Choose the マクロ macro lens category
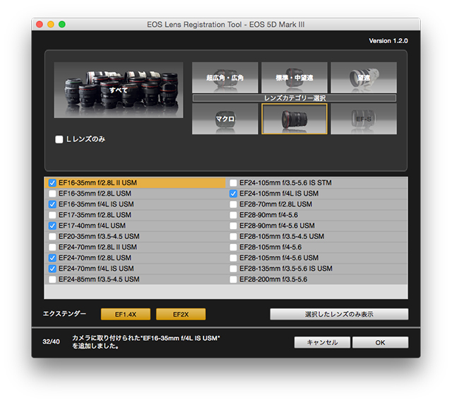This screenshot has width=452, height=403. click(225, 119)
